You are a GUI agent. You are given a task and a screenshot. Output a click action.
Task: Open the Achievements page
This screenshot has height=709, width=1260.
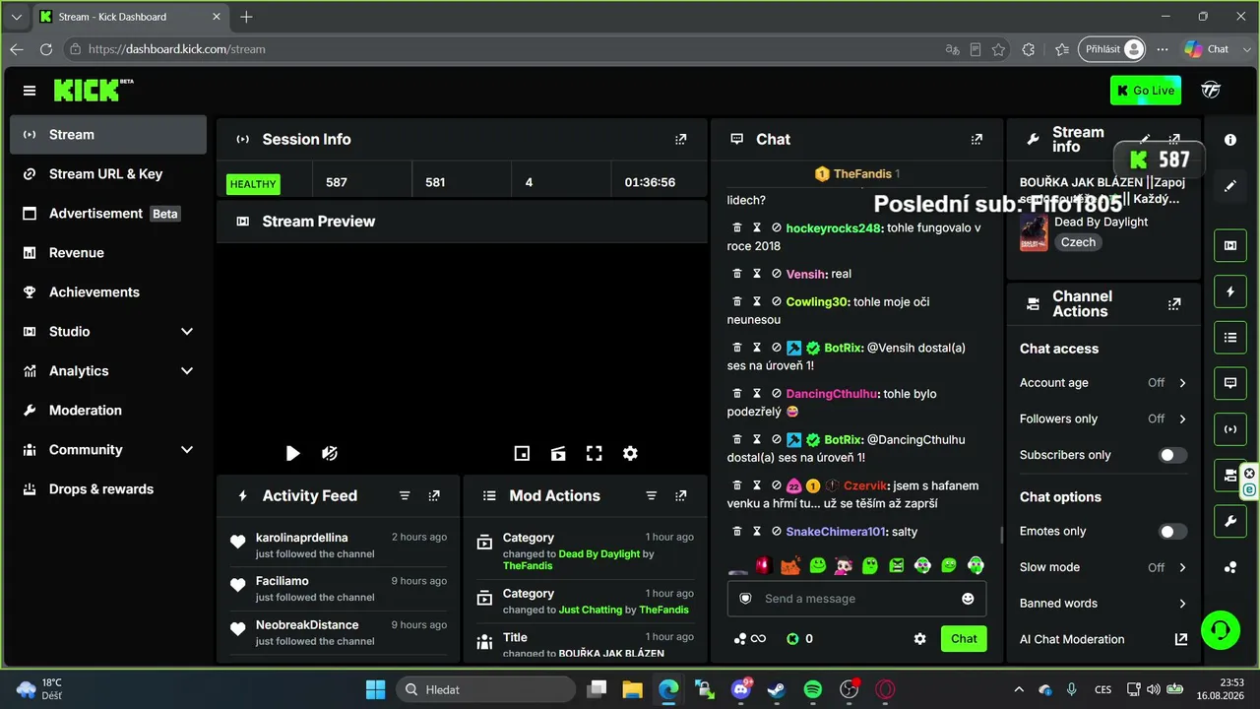pos(108,292)
